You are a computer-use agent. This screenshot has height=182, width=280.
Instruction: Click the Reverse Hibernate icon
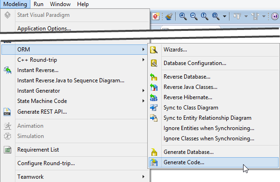point(154,97)
